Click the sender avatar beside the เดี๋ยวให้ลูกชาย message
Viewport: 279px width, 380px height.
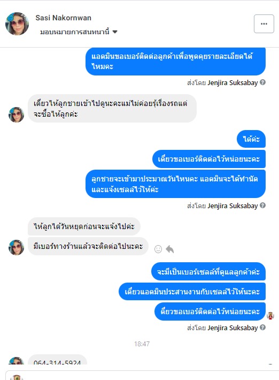16,115
